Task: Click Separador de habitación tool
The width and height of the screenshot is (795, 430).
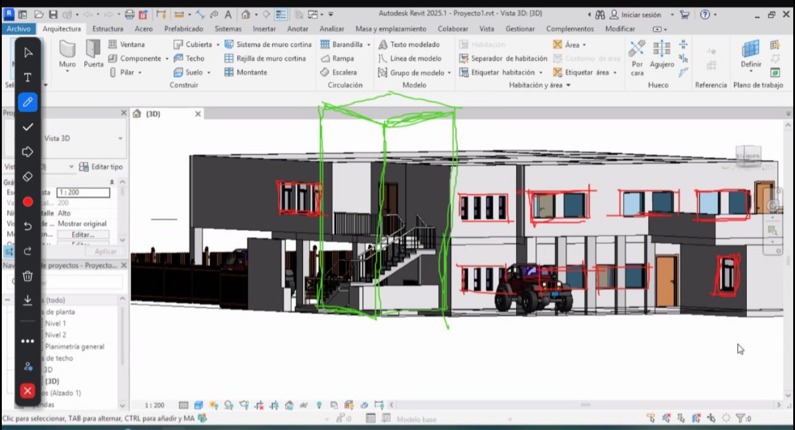Action: tap(503, 58)
